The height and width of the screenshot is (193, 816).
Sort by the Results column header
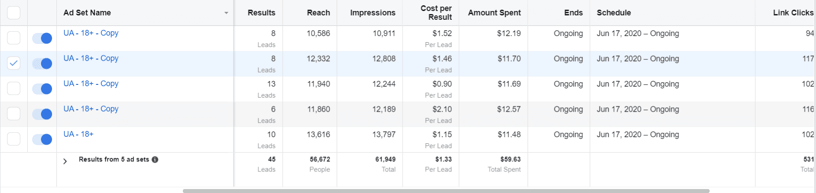click(x=261, y=13)
